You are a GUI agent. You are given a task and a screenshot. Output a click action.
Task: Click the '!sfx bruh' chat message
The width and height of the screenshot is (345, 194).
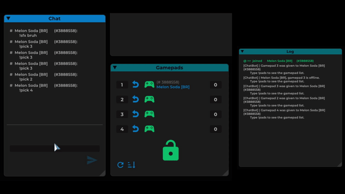point(28,36)
